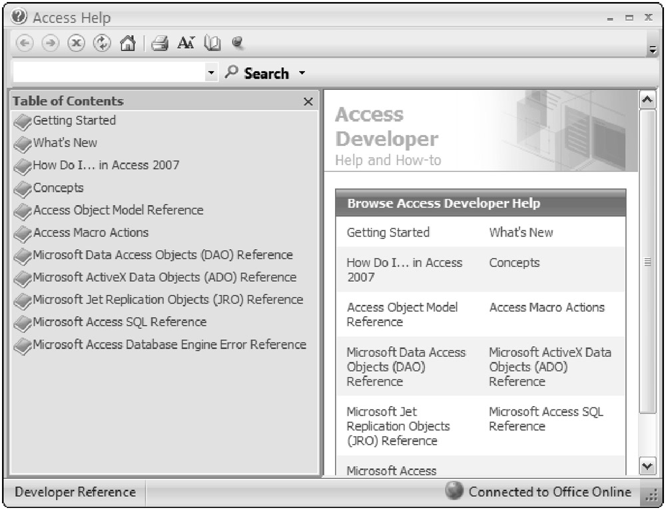Image resolution: width=666 pixels, height=510 pixels.
Task: Close the Table of Contents pane
Action: coord(308,102)
